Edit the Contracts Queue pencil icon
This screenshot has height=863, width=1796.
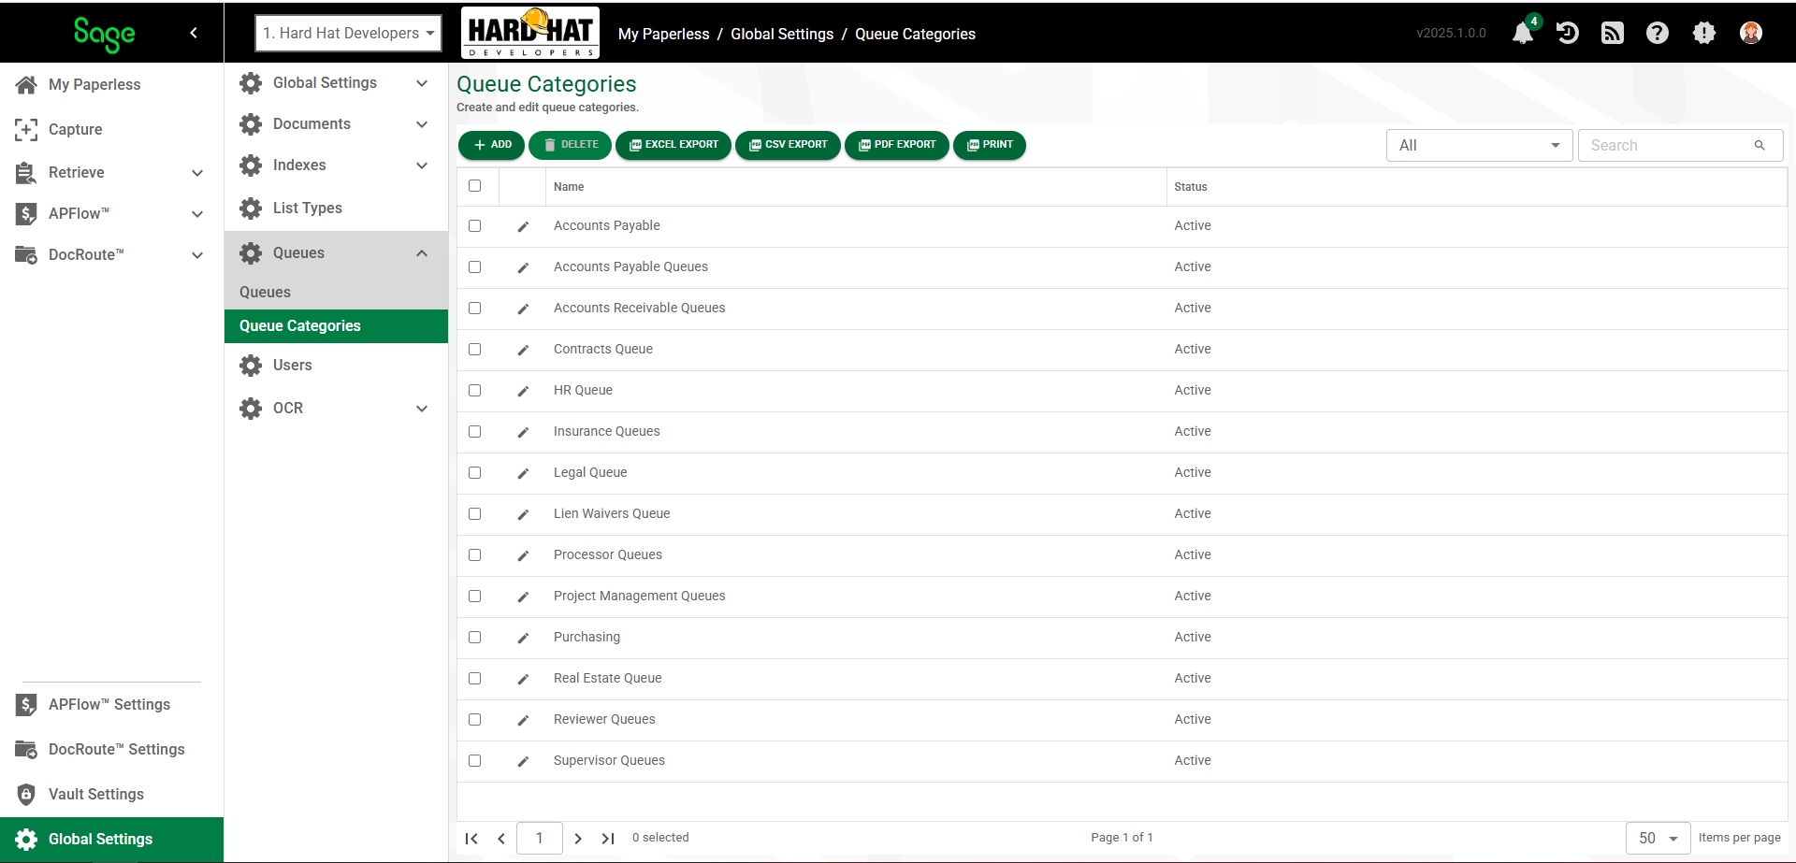point(523,350)
